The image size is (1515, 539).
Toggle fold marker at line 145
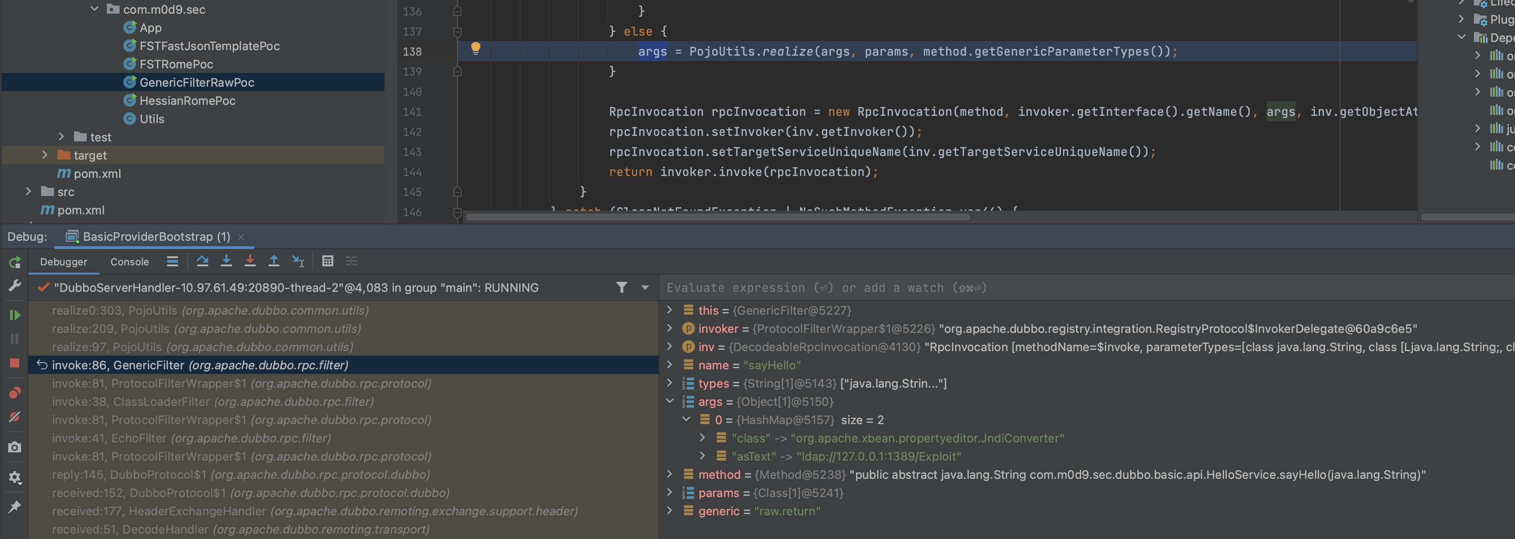(457, 192)
